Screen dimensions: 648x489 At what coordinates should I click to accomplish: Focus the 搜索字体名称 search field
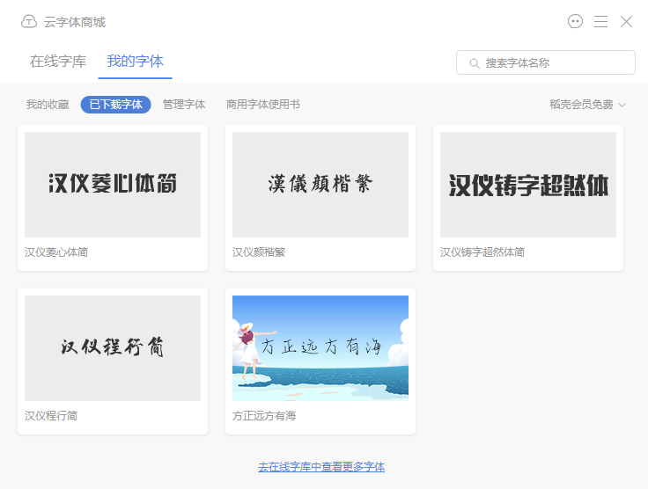pos(546,62)
